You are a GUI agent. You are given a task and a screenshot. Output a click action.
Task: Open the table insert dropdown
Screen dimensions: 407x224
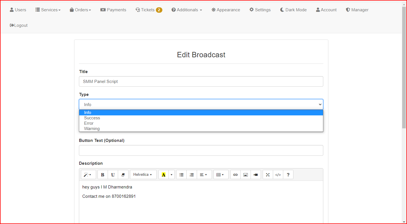pos(220,175)
